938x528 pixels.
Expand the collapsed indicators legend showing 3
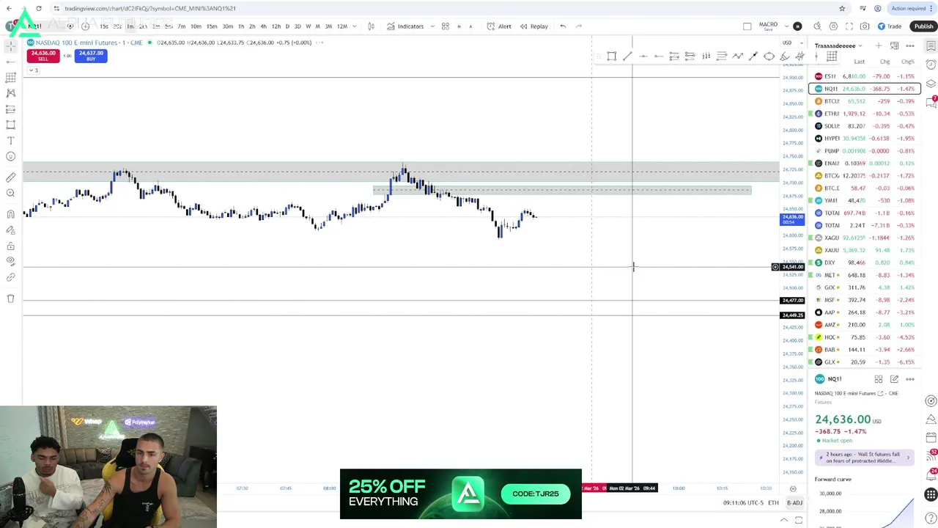pos(33,70)
